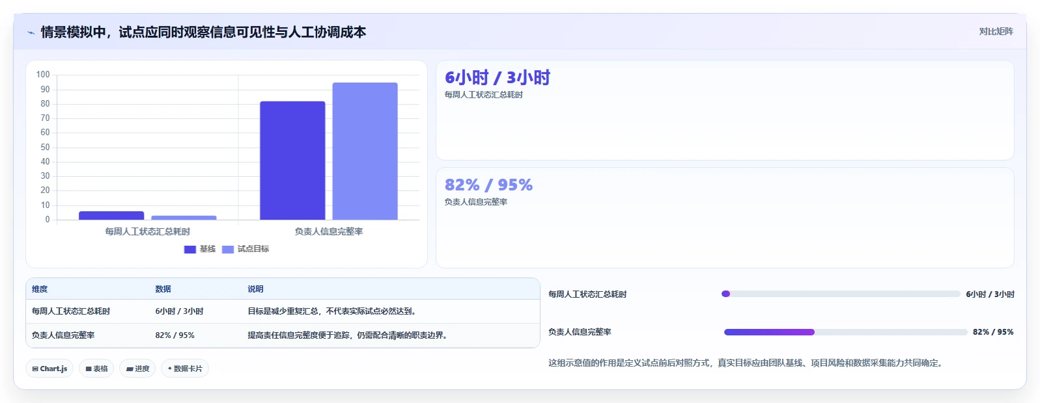Click the light 试点目标 bar for 负责人信息完整率
The width and height of the screenshot is (1040, 403).
(x=365, y=151)
